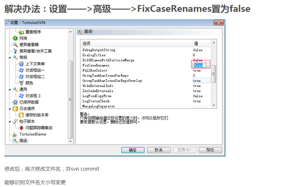299x187 pixels.
Task: Click the 选项 column header
Action: coord(136,43)
